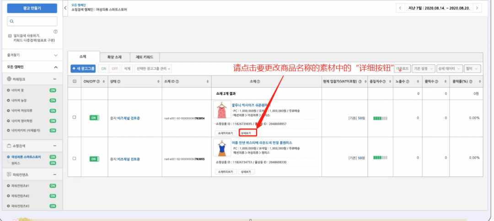This screenshot has width=494, height=221.
Task: Enable the 일치검색 사용하기 checkbox
Action: [10, 36]
